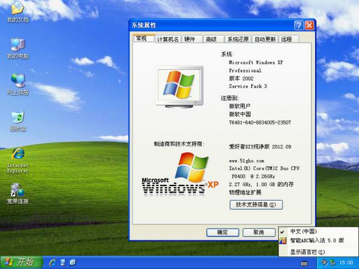The width and height of the screenshot is (359, 269).
Task: Click the 15:00 clock in tray
Action: 346,262
